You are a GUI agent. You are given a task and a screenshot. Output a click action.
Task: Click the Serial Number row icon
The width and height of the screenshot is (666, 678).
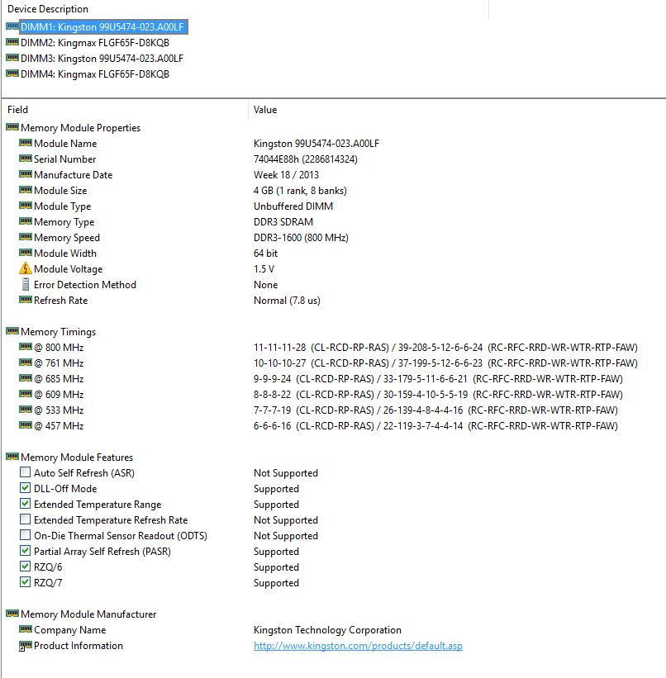coord(26,159)
